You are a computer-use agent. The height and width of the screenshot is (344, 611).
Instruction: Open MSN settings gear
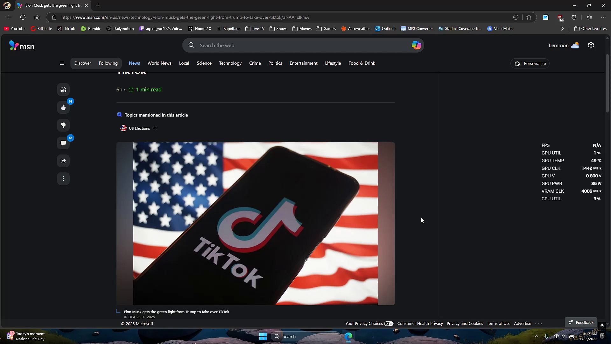click(x=591, y=46)
